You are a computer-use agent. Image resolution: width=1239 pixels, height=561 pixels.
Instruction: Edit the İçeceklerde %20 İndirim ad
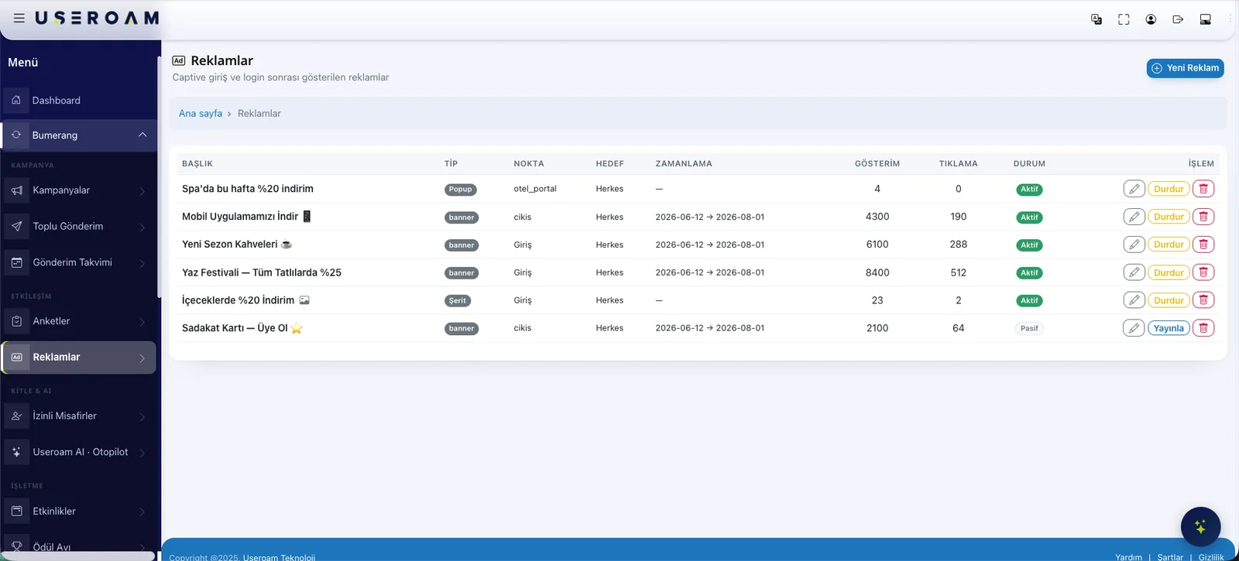click(x=1134, y=300)
